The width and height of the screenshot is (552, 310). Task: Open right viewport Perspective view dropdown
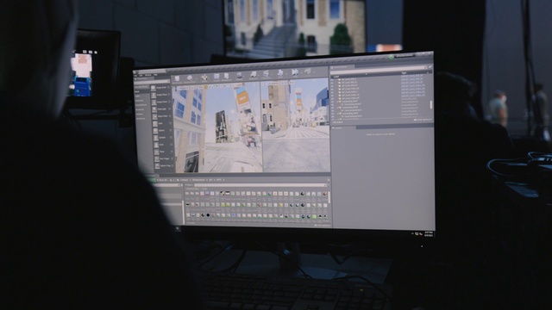coord(273,84)
